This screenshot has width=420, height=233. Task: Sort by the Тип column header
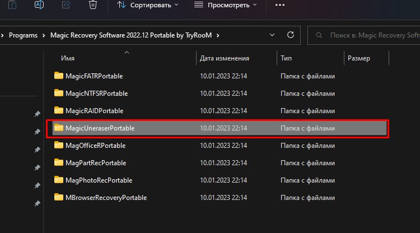[x=286, y=58]
